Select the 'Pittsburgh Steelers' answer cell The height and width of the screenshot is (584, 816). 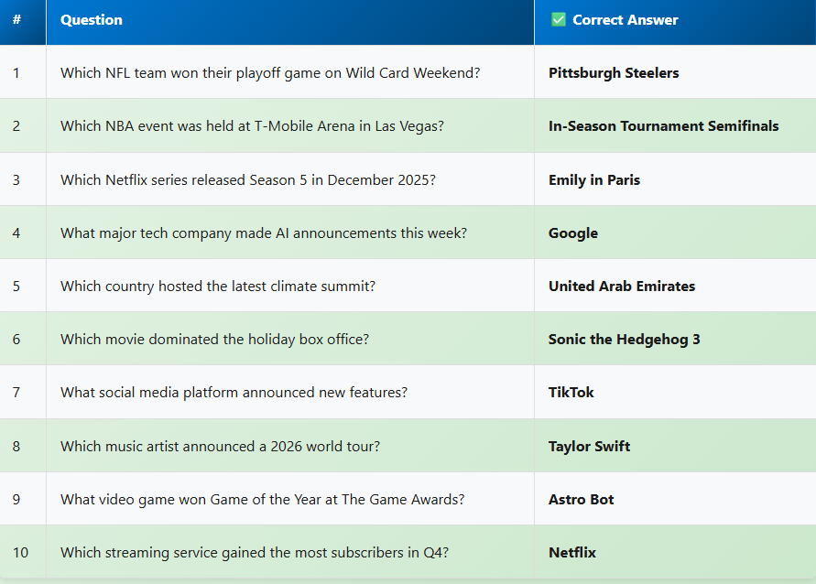614,73
